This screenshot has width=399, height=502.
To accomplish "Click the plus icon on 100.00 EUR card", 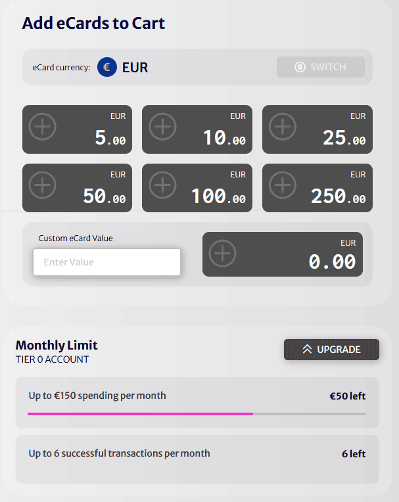I will tap(162, 185).
